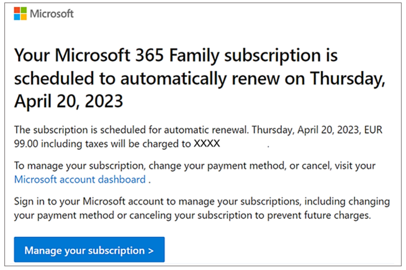
Task: Click the arrow chevron on Manage button
Action: pyautogui.click(x=151, y=251)
